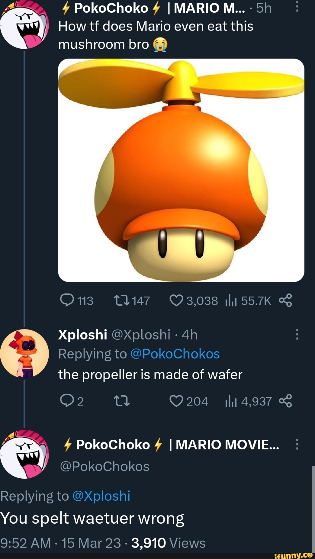The image size is (315, 559).
Task: Open the retweet icon on Xploshi's reply
Action: coord(122,401)
